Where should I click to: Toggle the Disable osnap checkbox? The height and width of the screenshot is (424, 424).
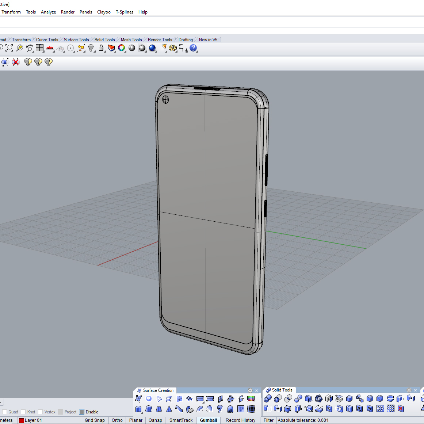81,412
